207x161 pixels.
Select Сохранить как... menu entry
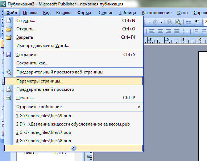[74, 63]
